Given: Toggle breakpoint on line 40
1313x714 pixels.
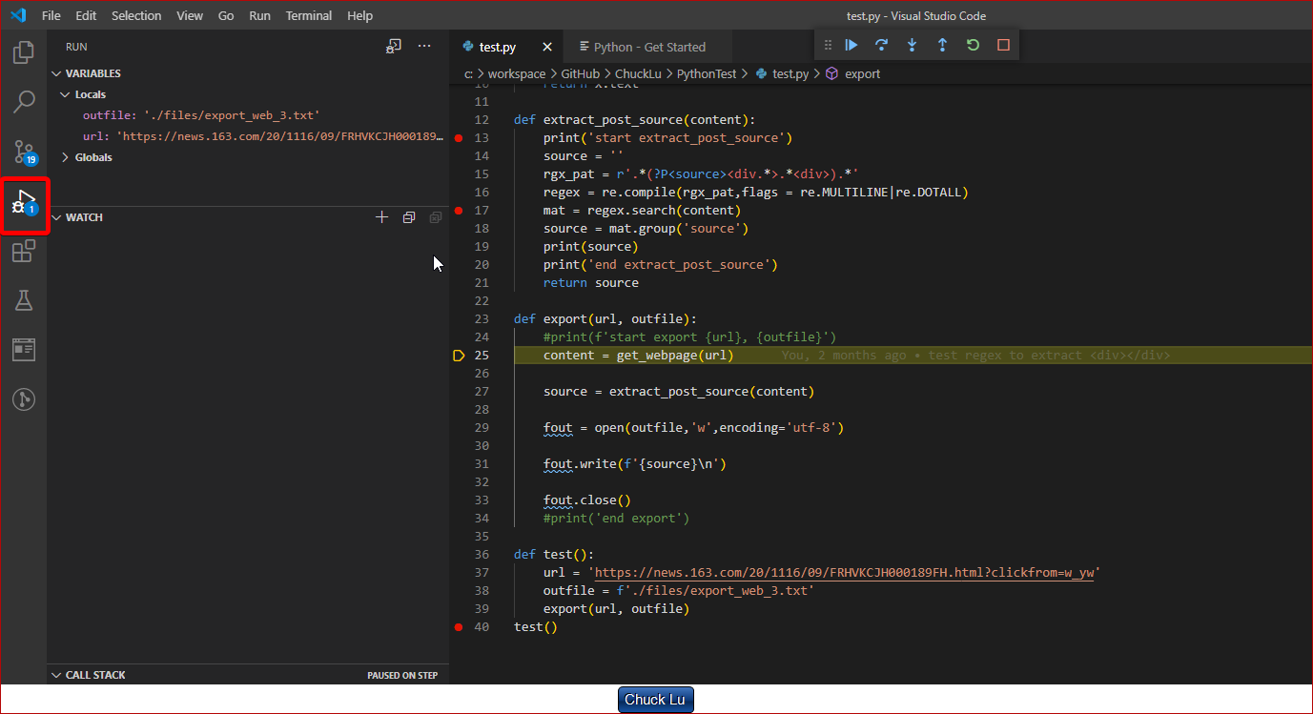Looking at the screenshot, I should click(x=459, y=627).
